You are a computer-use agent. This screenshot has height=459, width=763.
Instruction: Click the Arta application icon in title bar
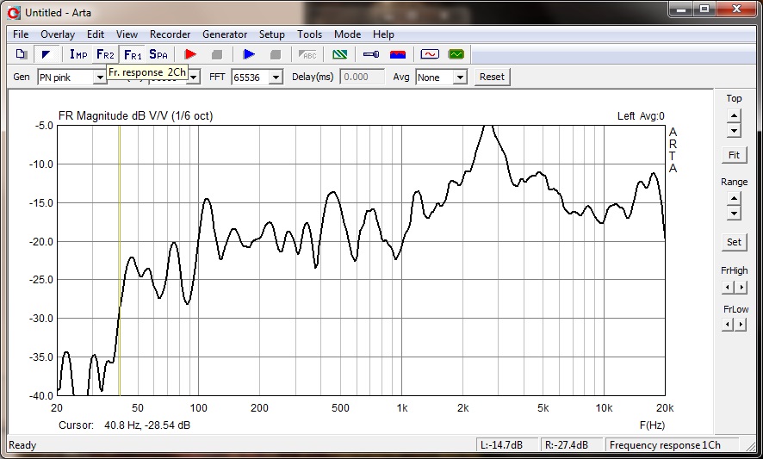pos(14,13)
